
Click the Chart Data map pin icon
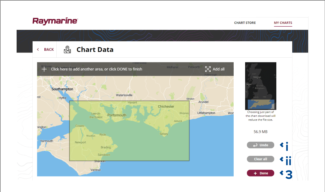click(x=67, y=50)
